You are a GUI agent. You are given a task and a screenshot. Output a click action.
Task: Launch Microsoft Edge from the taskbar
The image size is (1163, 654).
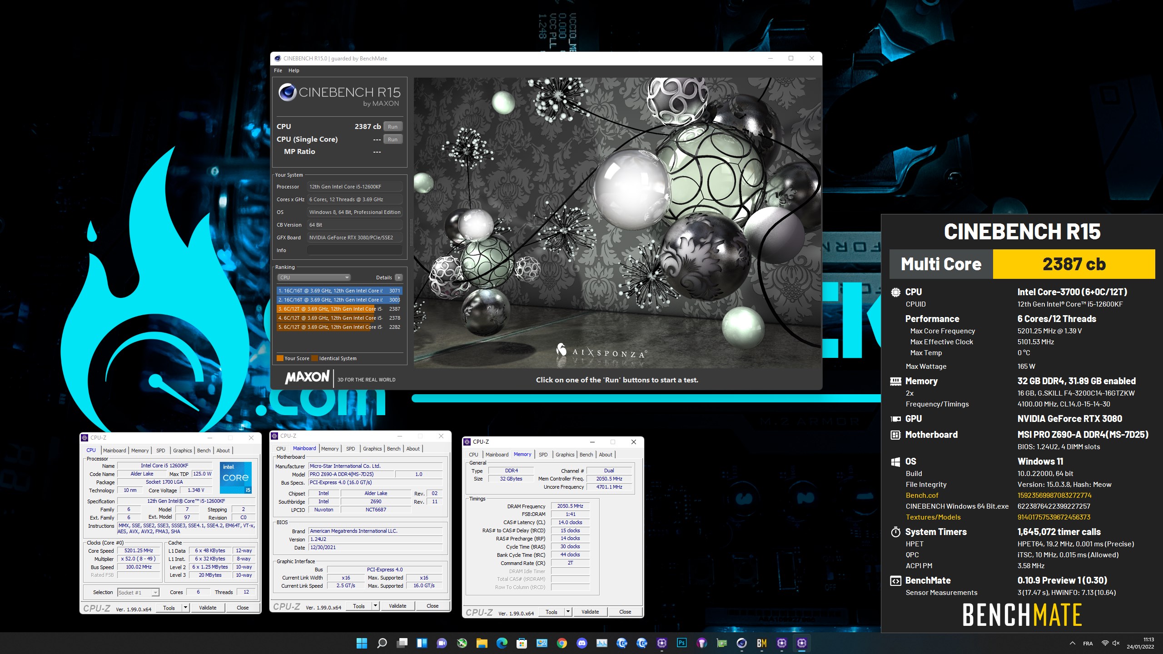click(x=502, y=643)
